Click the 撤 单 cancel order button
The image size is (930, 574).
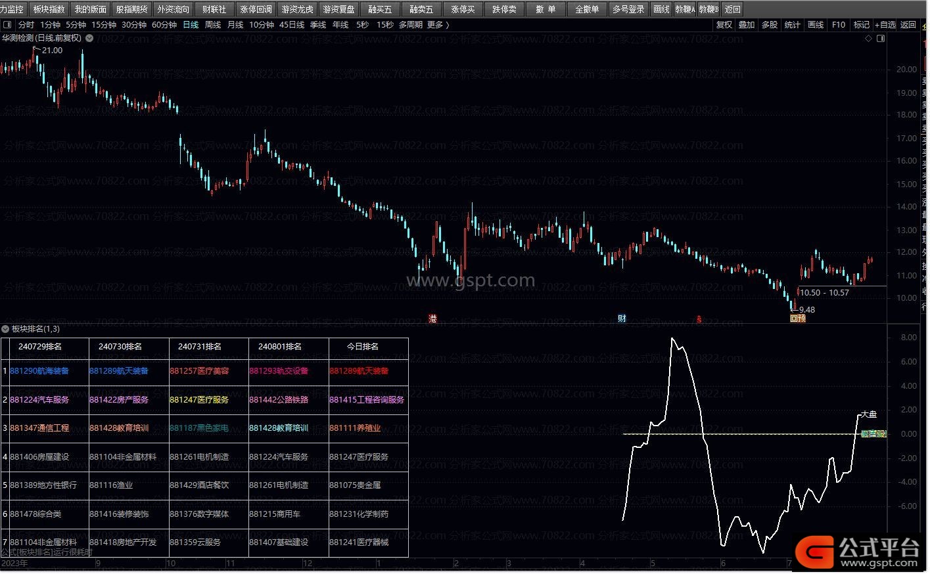pos(546,9)
